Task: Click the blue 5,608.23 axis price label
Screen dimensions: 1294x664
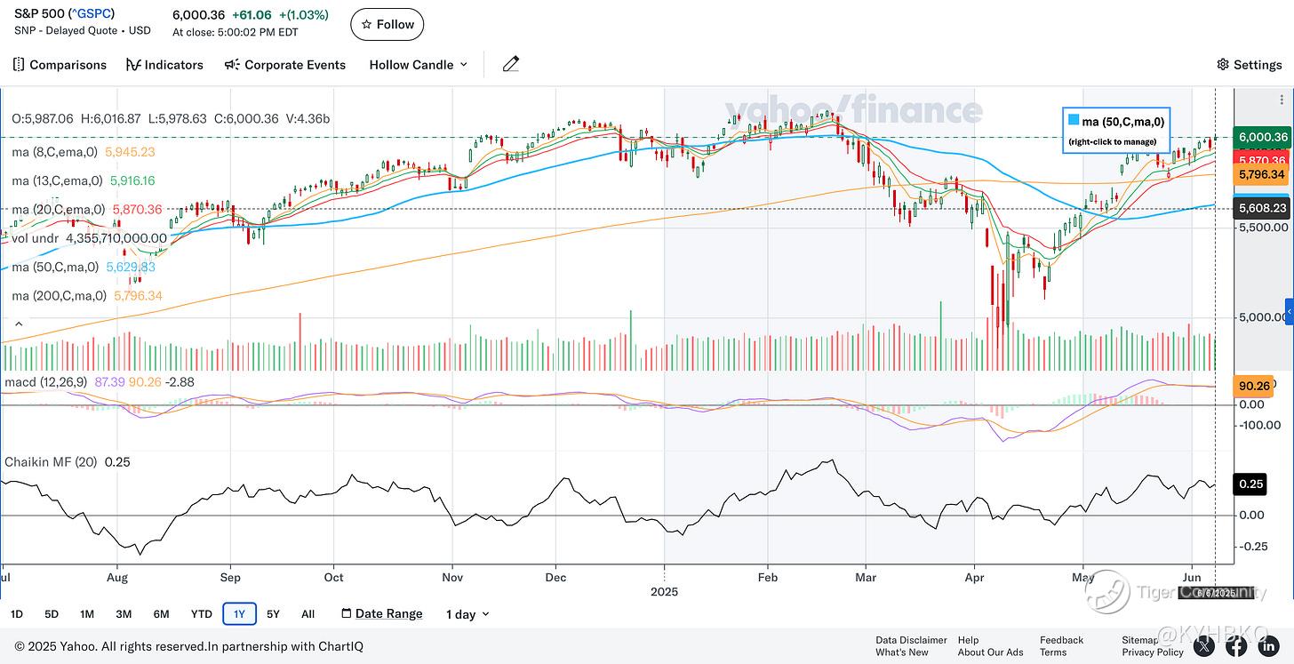Action: pos(1262,208)
